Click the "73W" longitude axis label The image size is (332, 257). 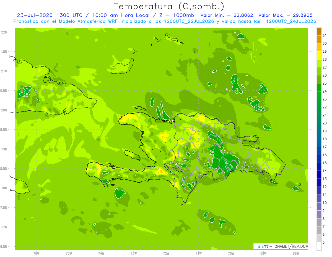pos(134,253)
